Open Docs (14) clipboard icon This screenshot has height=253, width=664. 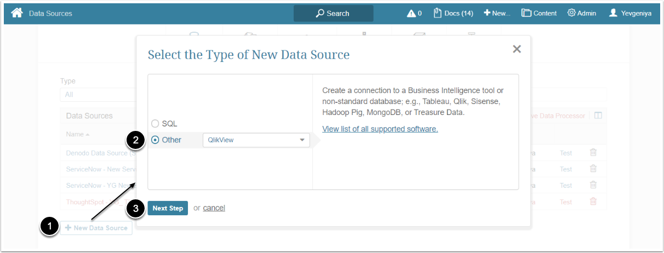438,13
